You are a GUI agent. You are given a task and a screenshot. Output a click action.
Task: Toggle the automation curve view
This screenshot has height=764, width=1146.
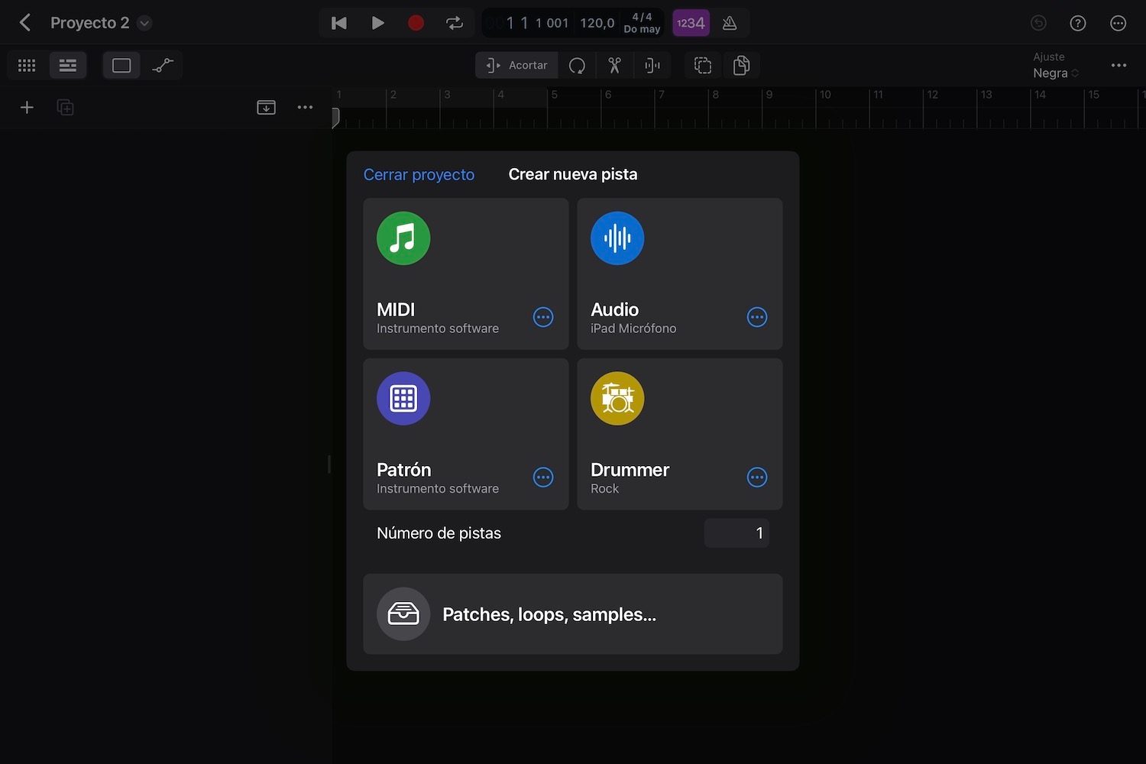coord(162,65)
